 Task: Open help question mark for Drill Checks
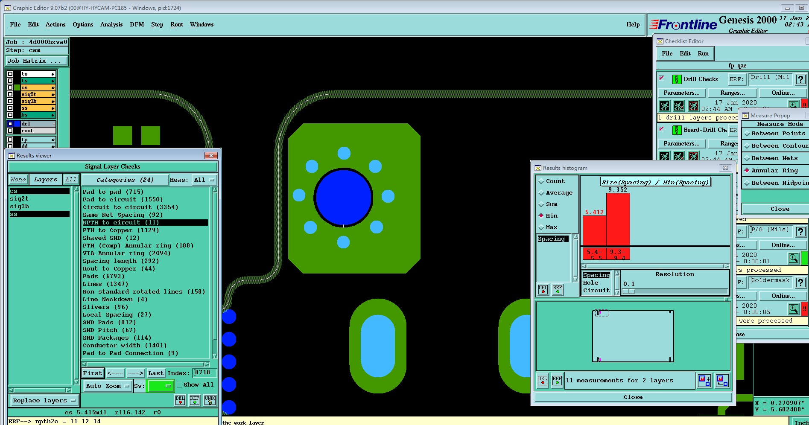[801, 79]
